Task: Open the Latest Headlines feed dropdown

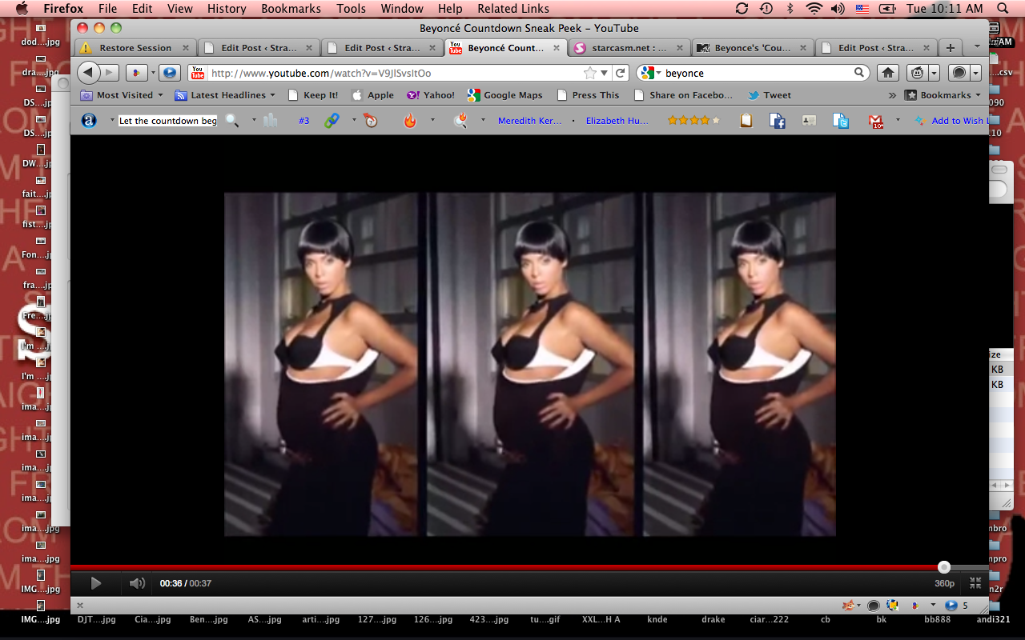Action: point(225,95)
